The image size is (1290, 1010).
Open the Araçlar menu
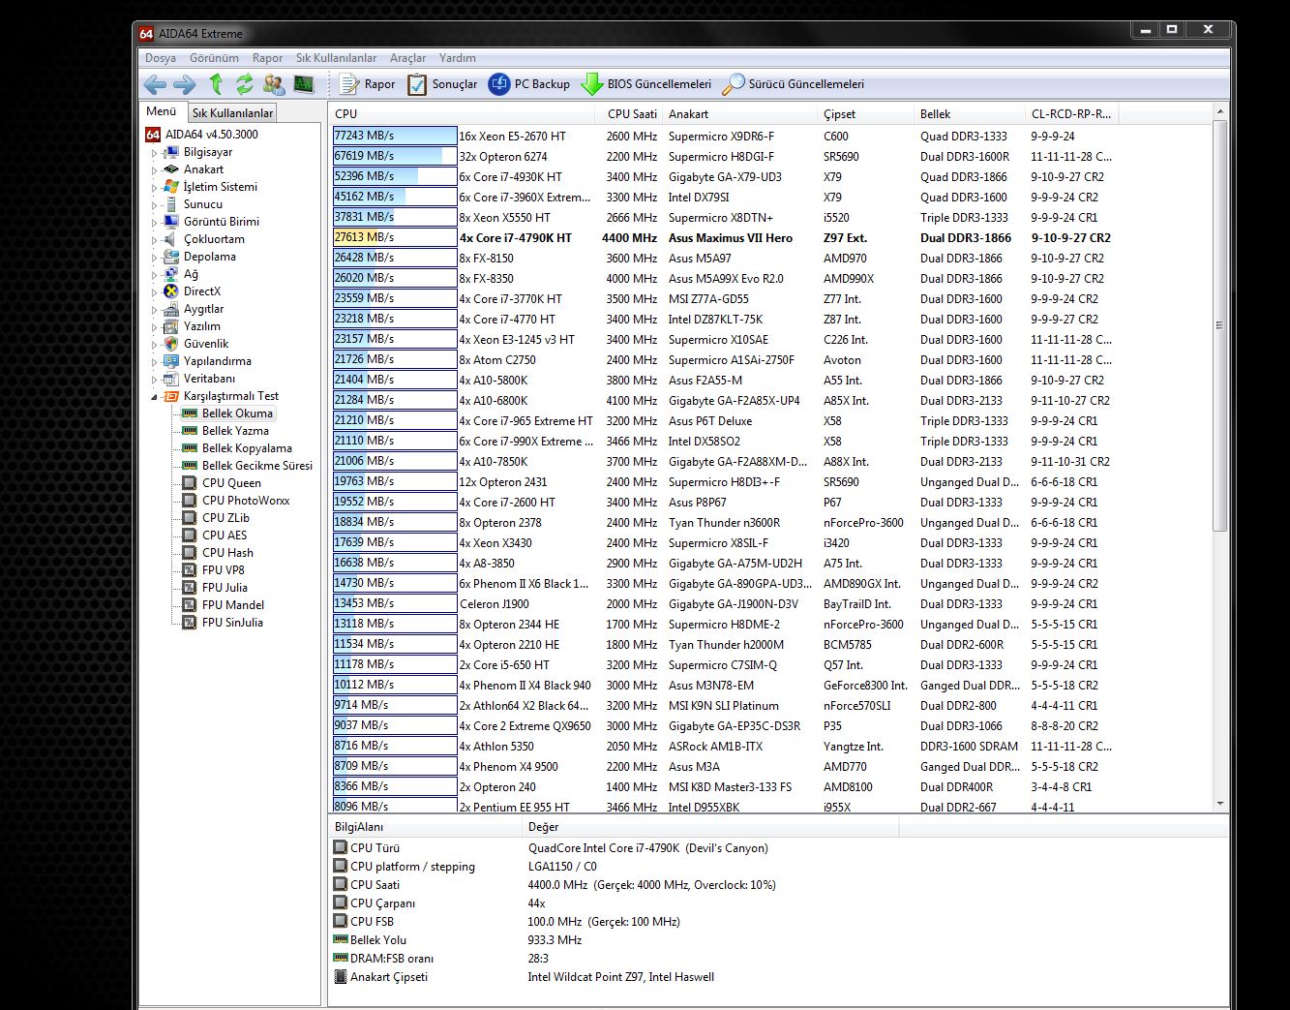[407, 58]
